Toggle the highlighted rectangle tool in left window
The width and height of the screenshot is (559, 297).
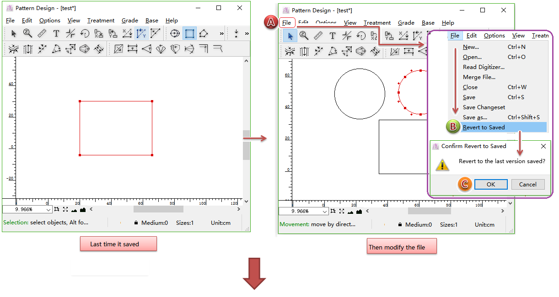(x=189, y=33)
